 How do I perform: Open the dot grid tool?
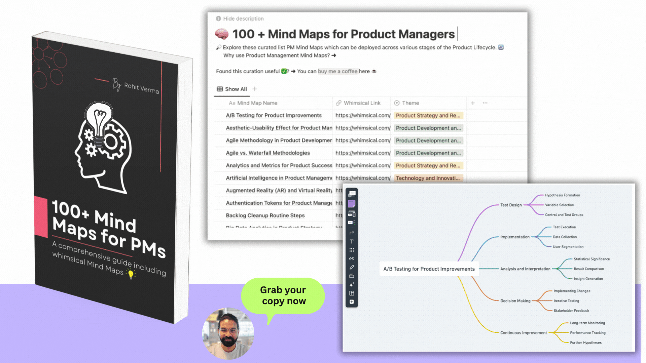pyautogui.click(x=352, y=250)
